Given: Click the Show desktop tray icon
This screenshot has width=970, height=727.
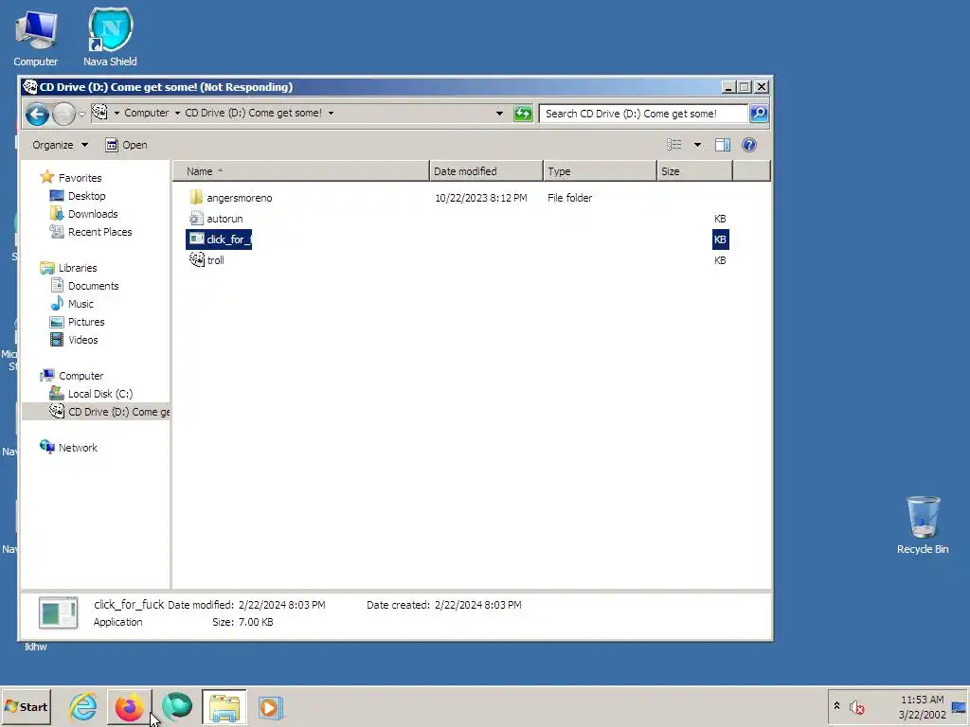Looking at the screenshot, I should coord(959,707).
